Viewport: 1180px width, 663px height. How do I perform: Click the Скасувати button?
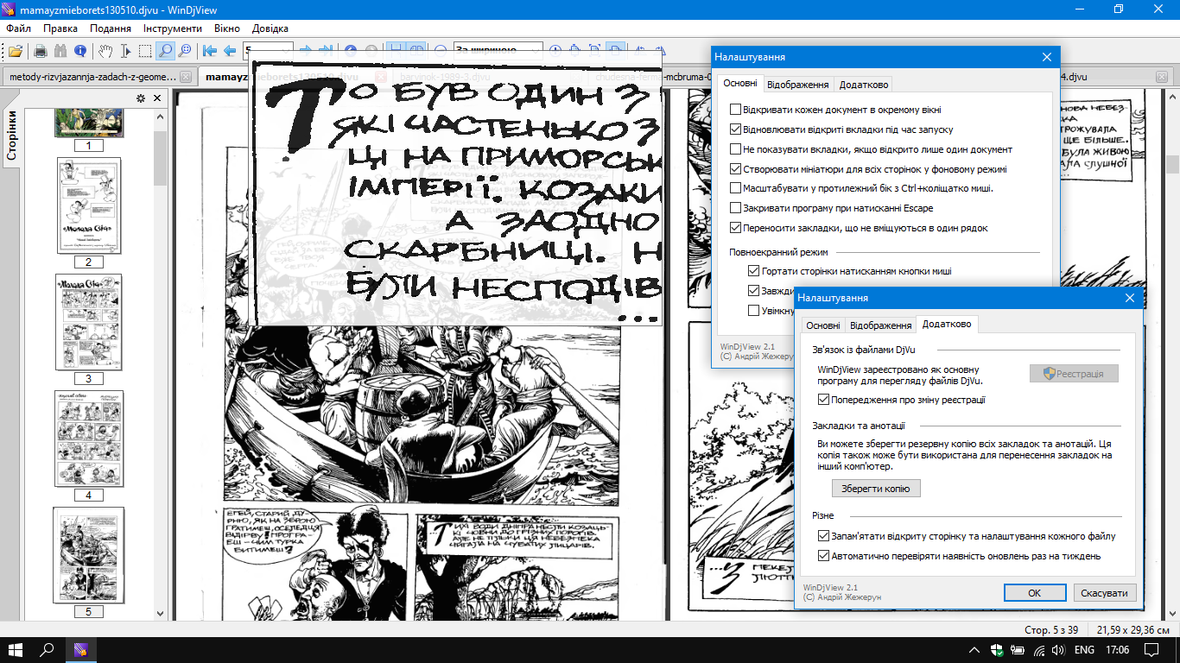1105,593
